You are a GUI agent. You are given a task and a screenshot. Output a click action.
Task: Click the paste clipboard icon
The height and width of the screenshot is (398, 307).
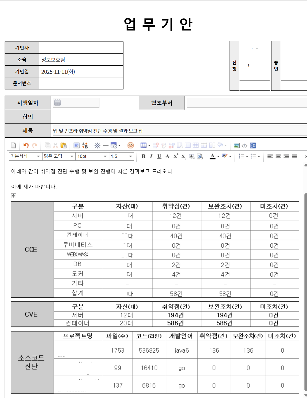pyautogui.click(x=63, y=146)
